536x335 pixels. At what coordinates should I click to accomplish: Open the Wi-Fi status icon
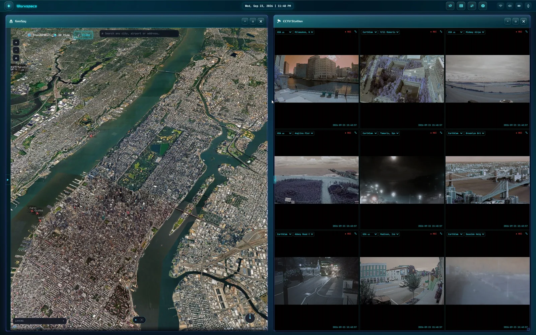500,6
